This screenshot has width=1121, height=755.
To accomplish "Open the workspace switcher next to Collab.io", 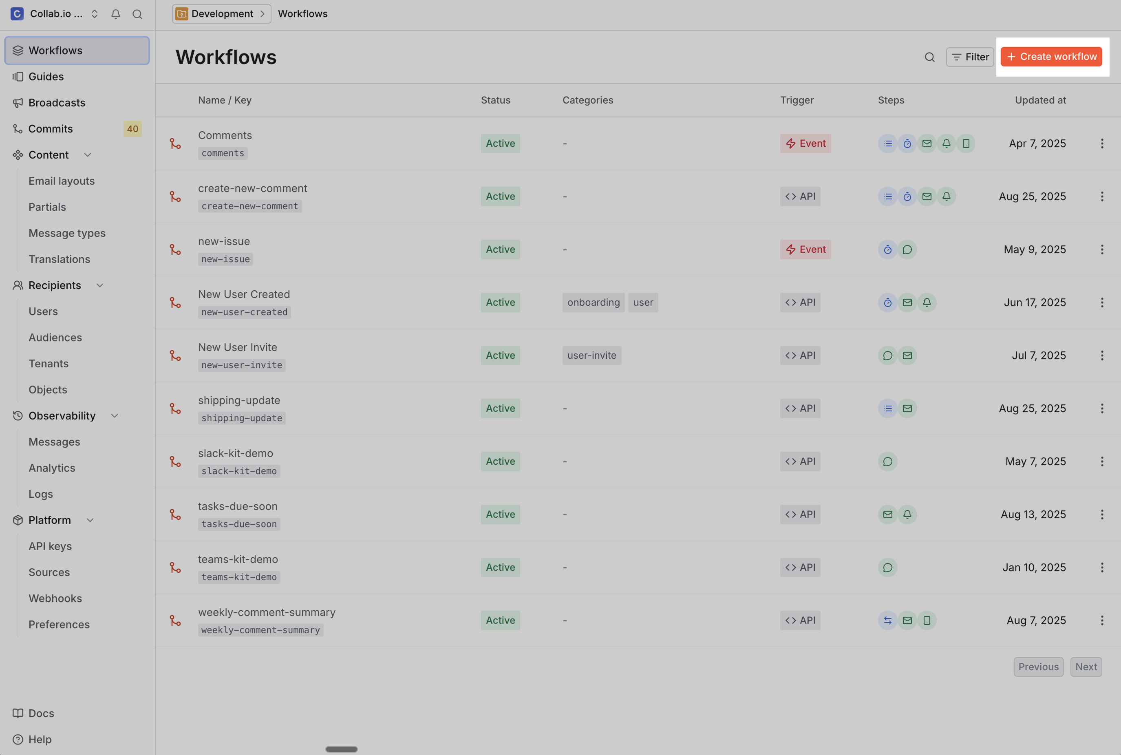I will click(94, 14).
